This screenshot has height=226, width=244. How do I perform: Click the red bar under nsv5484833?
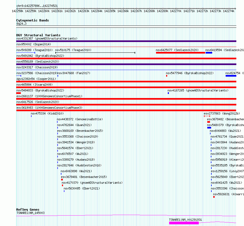[19, 93]
